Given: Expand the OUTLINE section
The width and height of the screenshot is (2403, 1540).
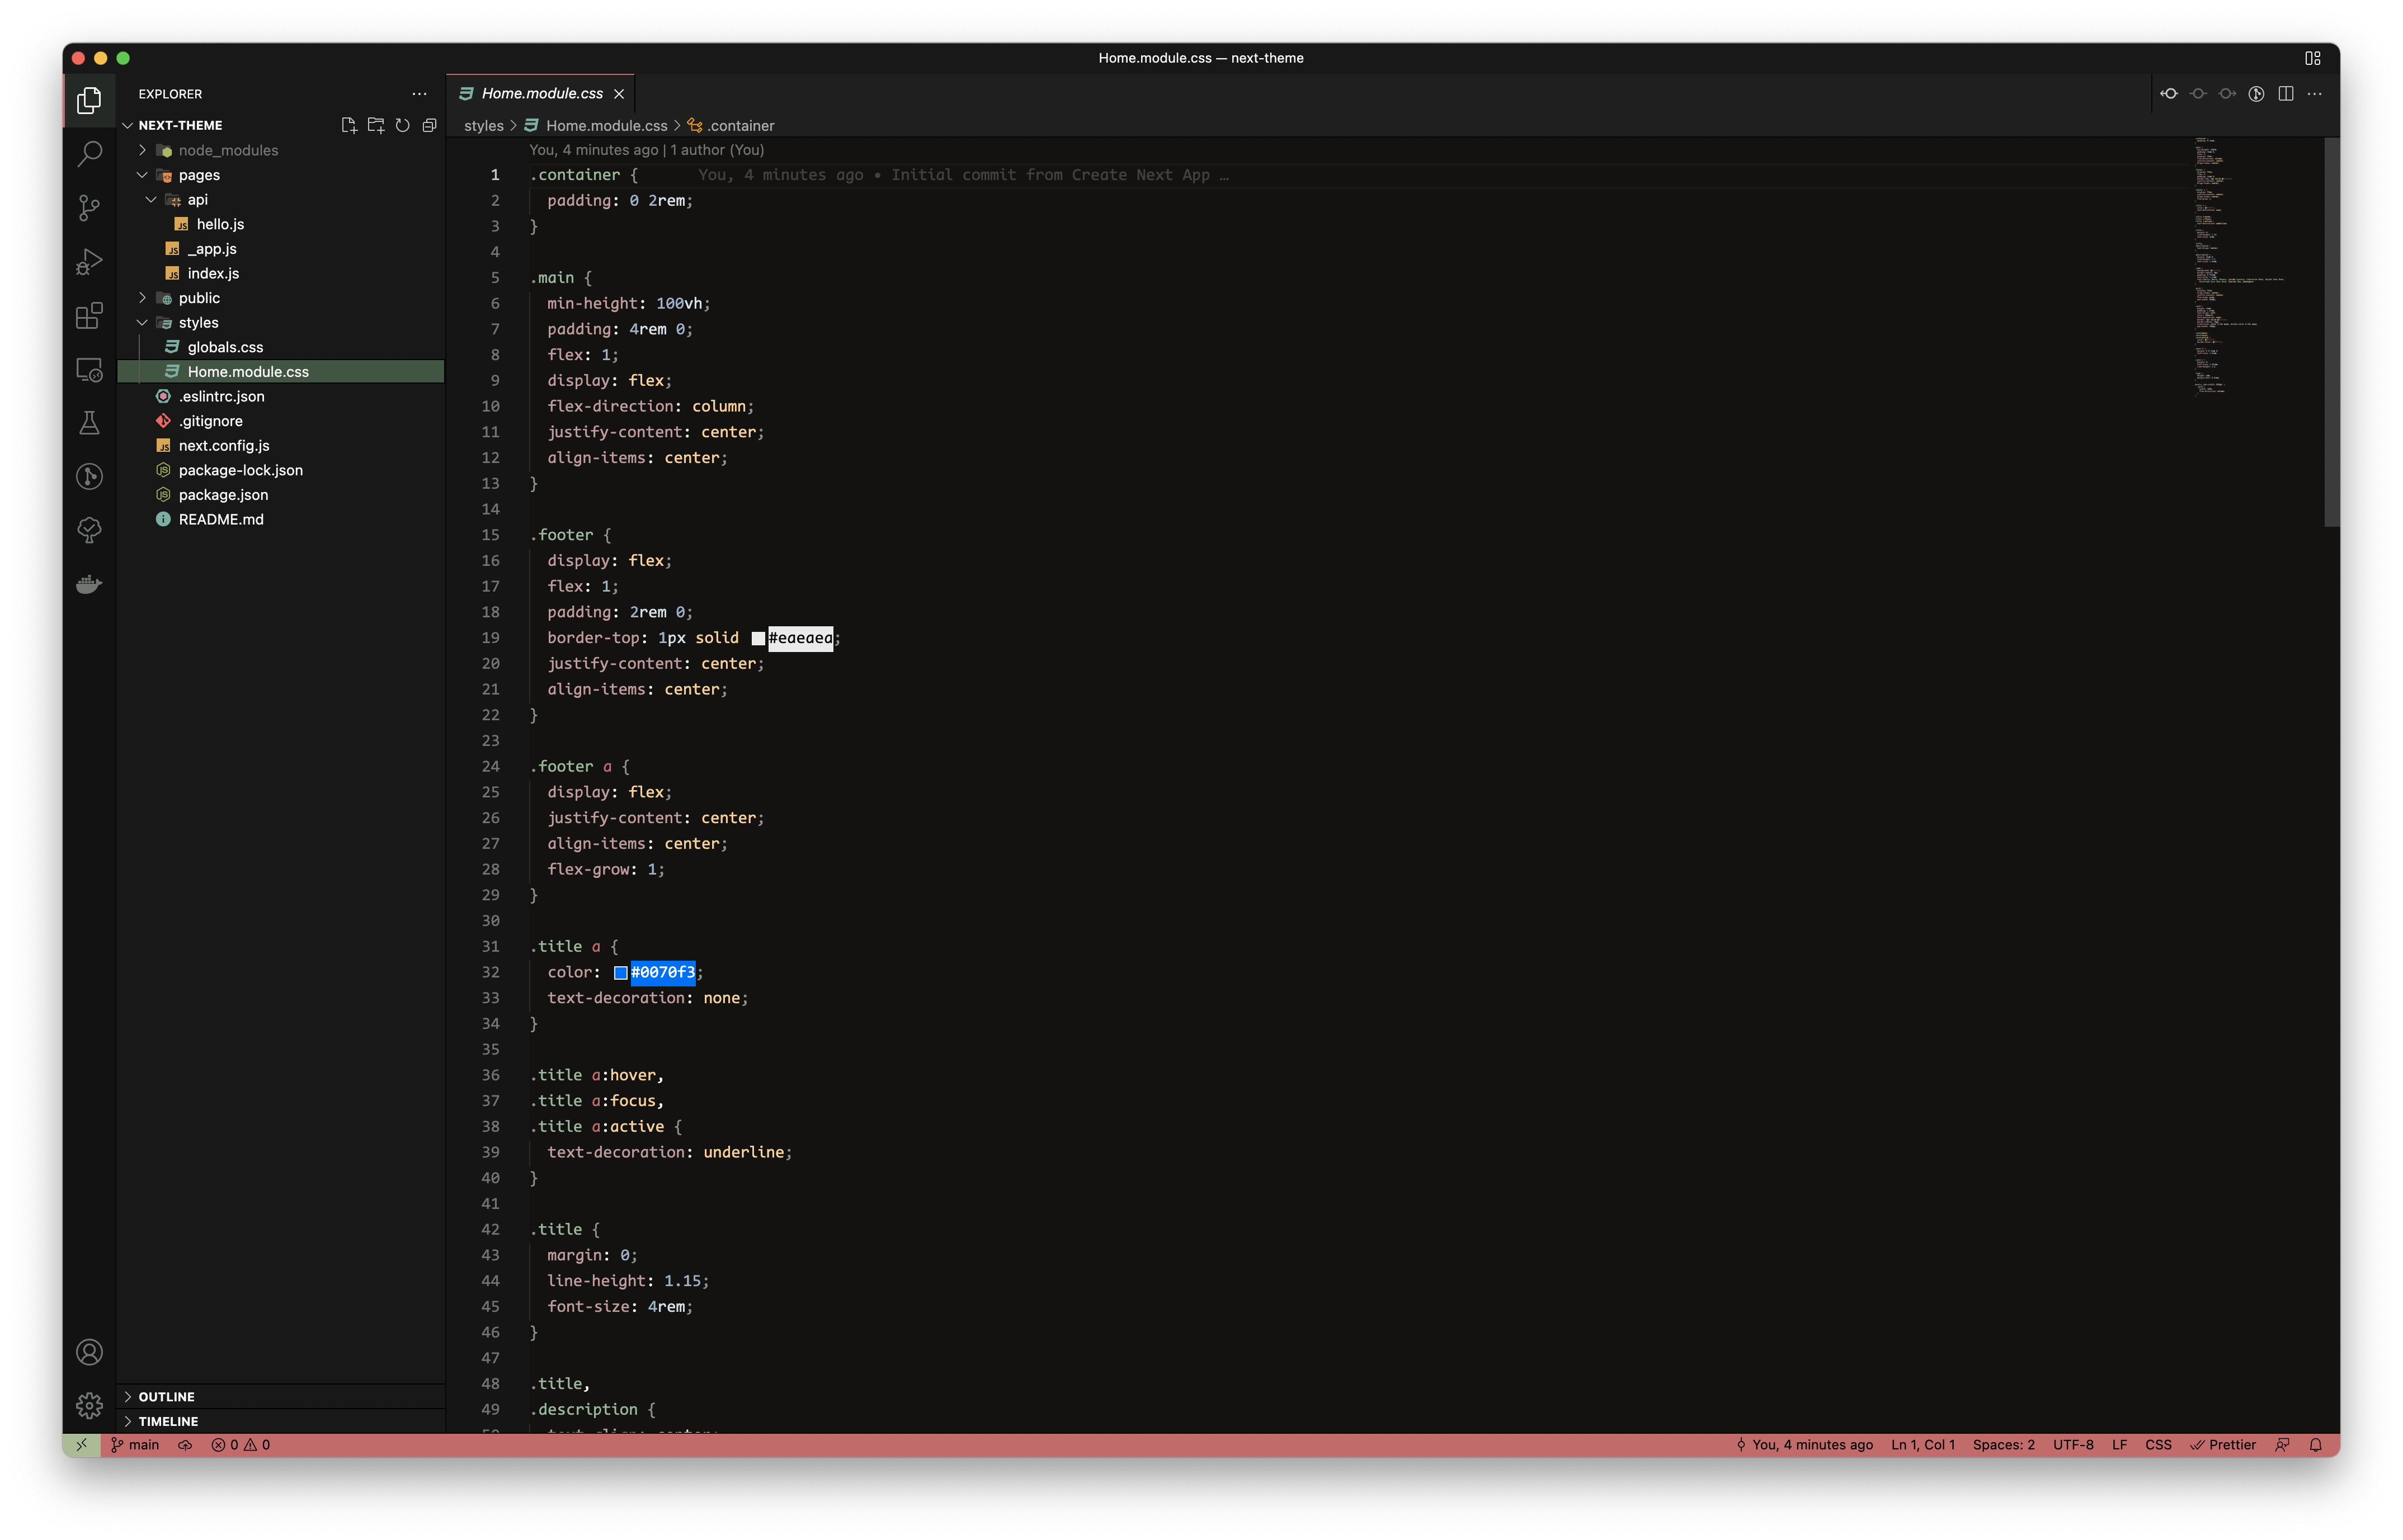Looking at the screenshot, I should pos(166,1396).
